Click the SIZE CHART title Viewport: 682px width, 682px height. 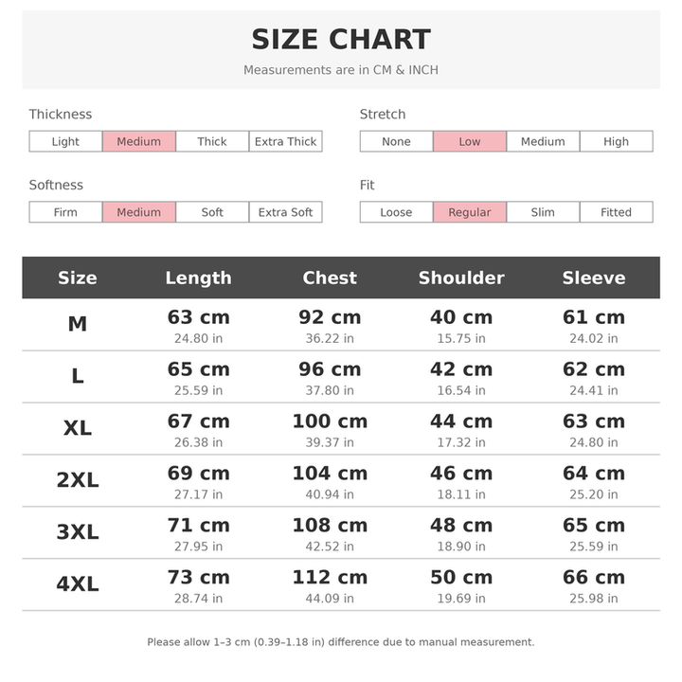341,40
